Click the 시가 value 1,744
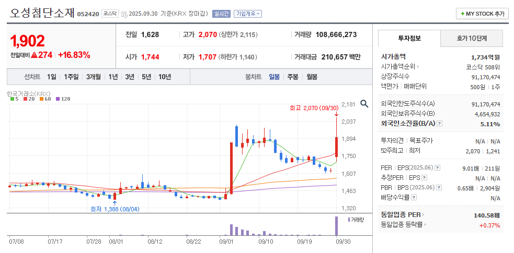 150,57
